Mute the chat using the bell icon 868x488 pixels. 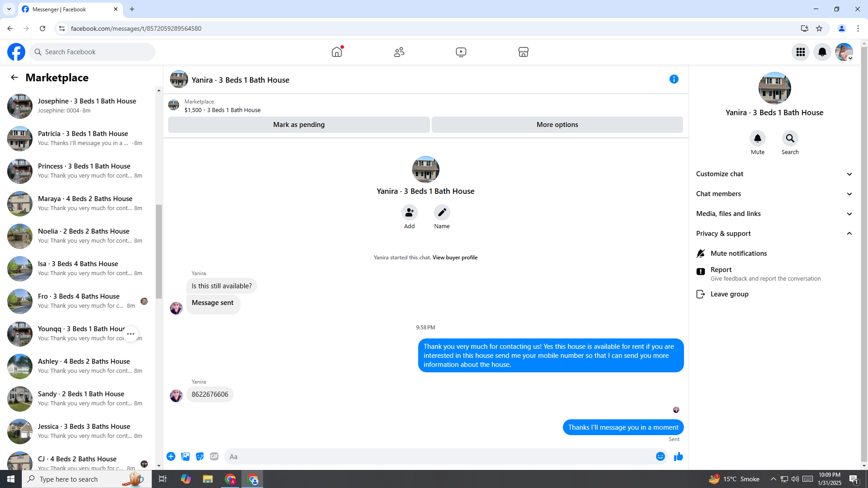758,138
